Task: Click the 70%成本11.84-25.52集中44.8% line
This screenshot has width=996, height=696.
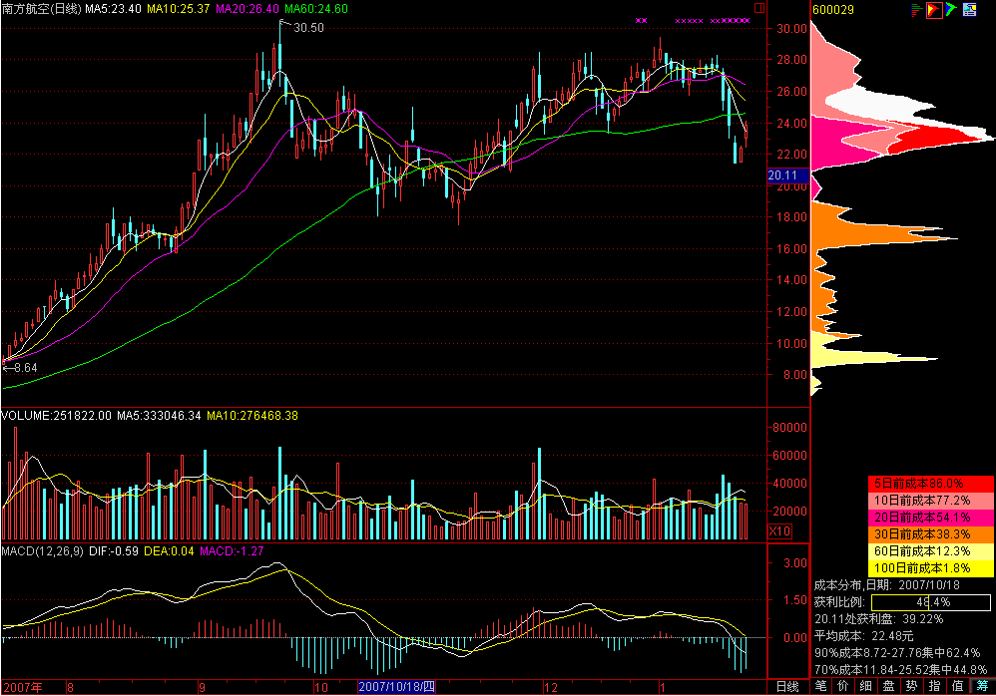Action: point(901,669)
